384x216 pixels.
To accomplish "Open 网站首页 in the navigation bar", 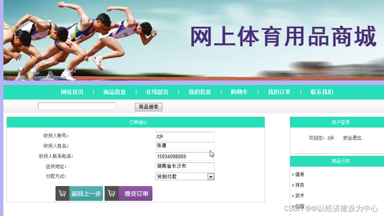I will (x=72, y=92).
